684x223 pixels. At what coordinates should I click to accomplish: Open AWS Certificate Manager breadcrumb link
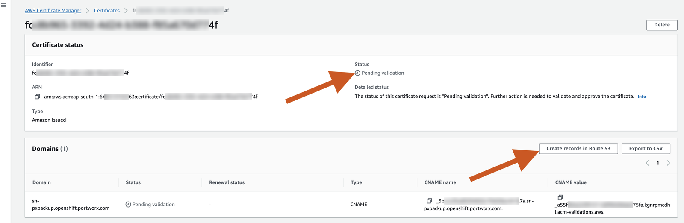[53, 11]
